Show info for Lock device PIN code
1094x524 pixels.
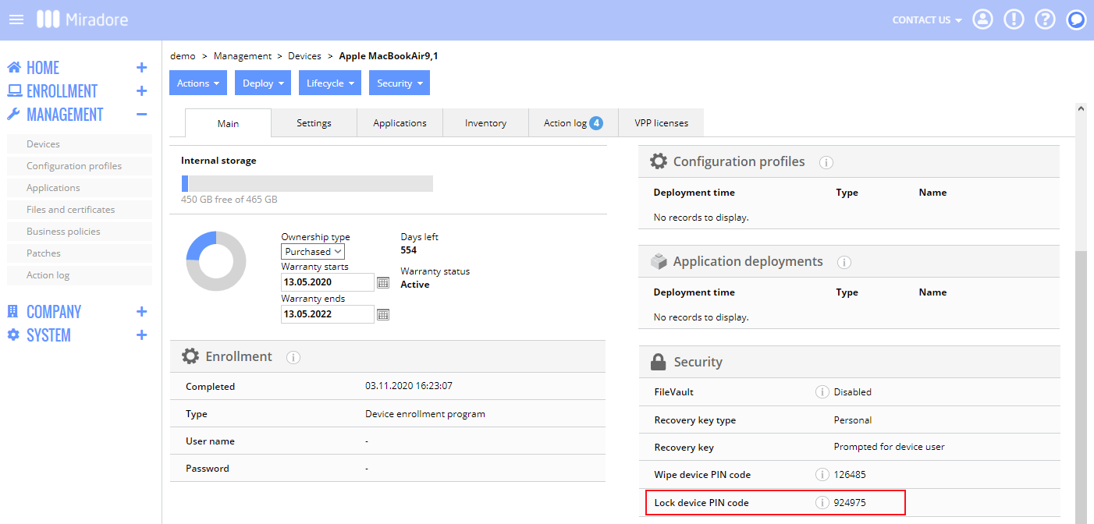click(x=822, y=503)
